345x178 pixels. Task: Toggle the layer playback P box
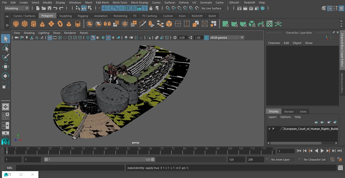click(273, 129)
